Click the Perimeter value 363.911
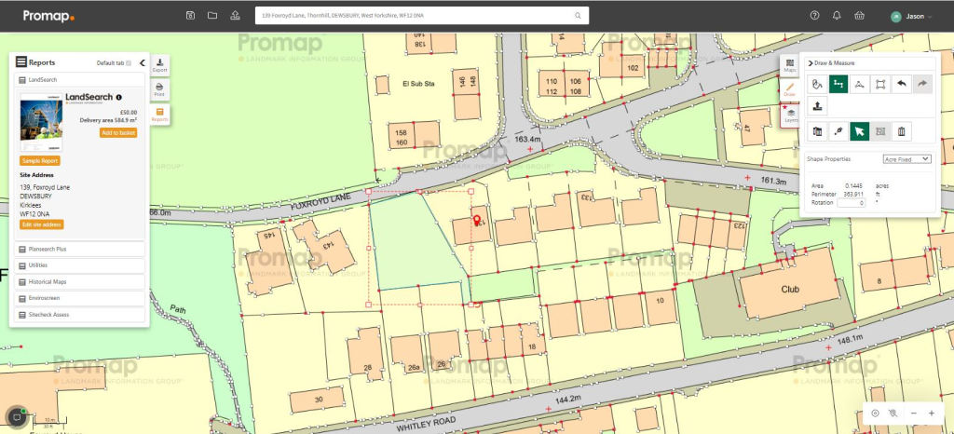Screen dimensions: 954x434 [x=852, y=194]
